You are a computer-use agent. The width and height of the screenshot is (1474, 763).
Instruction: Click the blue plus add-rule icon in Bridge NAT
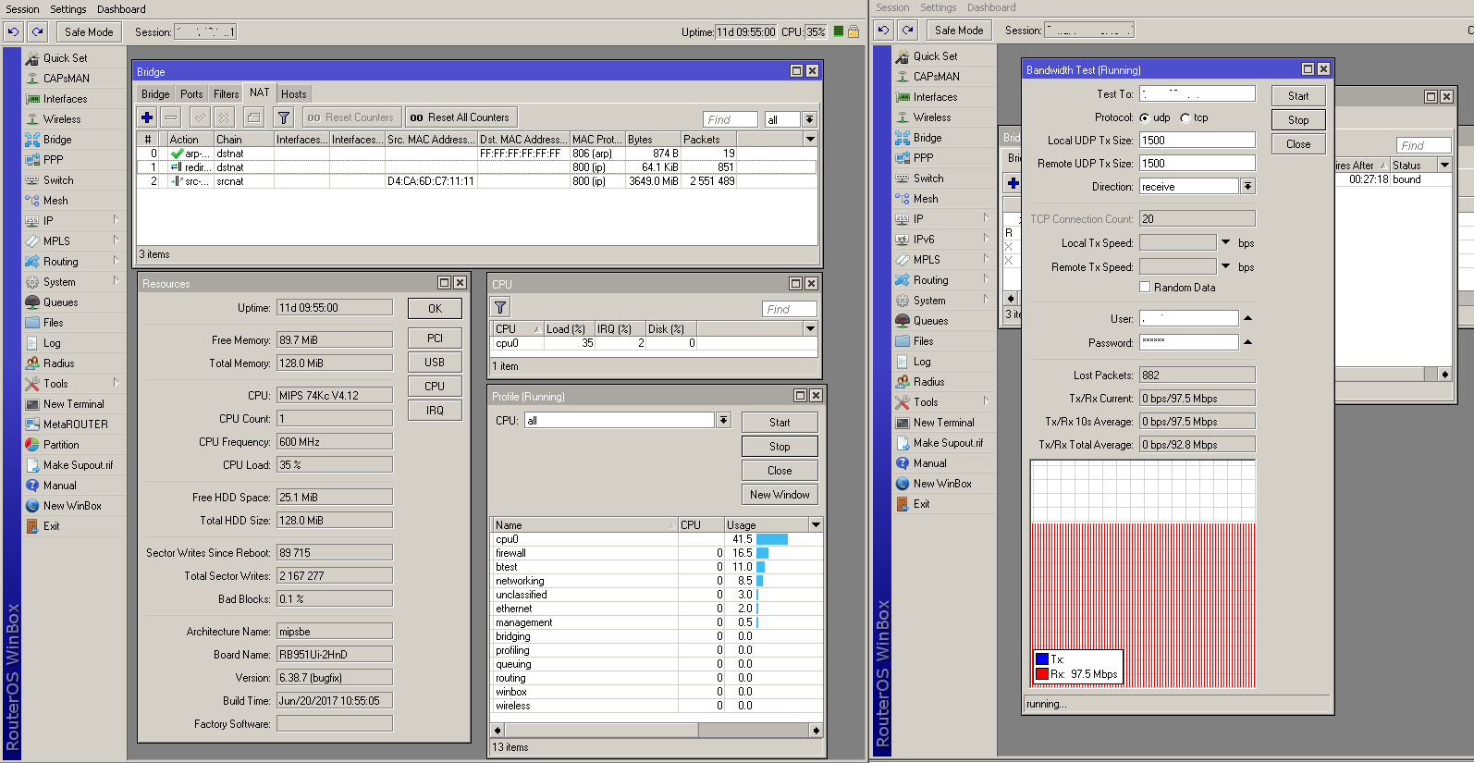[x=147, y=117]
